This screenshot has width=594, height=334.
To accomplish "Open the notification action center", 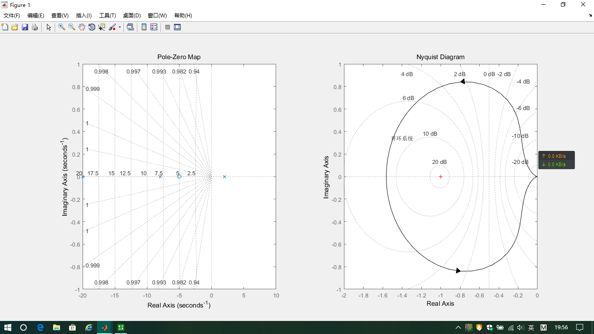I will coord(580,327).
